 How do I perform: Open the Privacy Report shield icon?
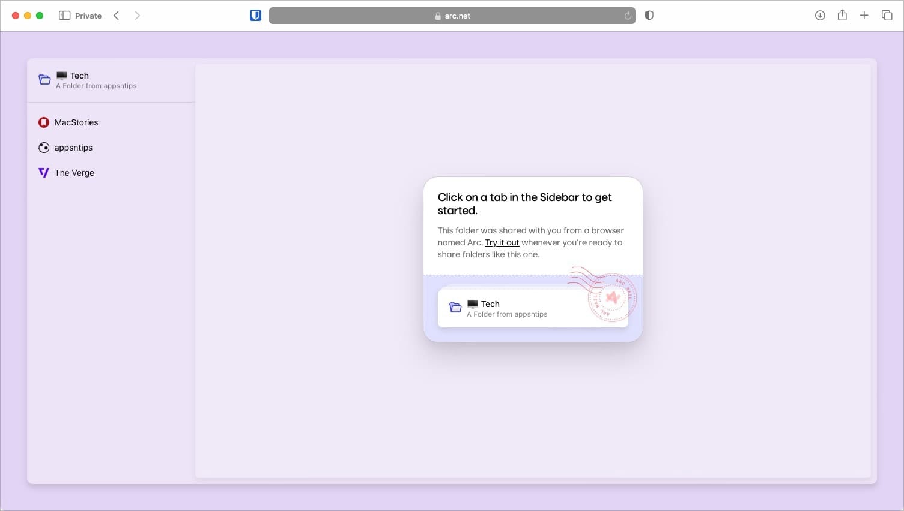pos(649,15)
